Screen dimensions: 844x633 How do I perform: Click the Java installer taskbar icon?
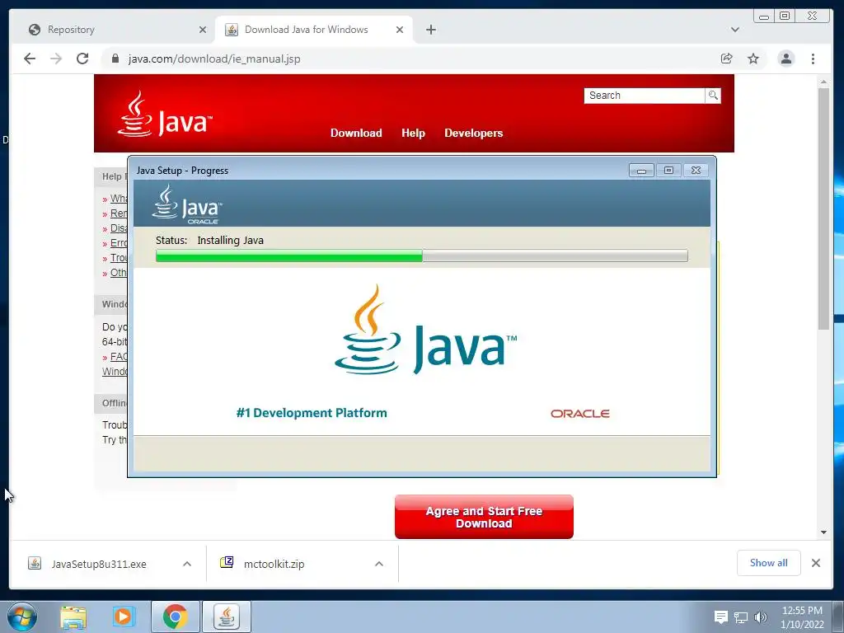tap(226, 617)
